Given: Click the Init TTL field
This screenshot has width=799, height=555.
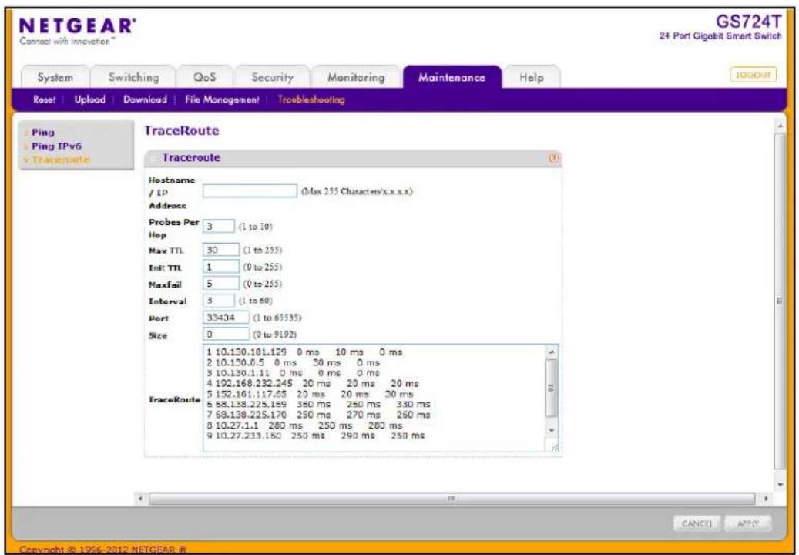Looking at the screenshot, I should pyautogui.click(x=220, y=267).
